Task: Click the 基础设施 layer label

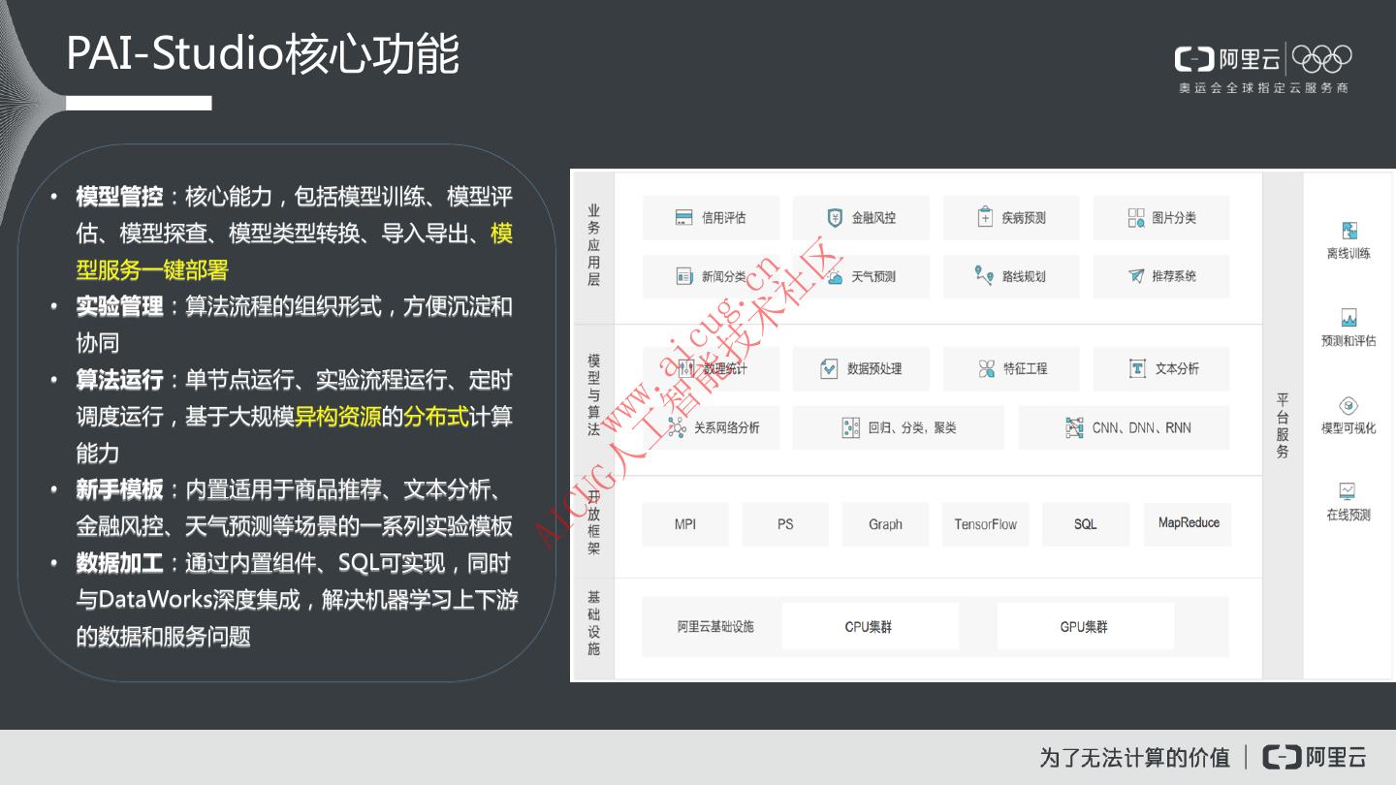Action: [x=593, y=623]
